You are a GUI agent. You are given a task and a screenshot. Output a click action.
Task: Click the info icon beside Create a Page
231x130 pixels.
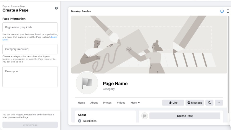pos(56,8)
